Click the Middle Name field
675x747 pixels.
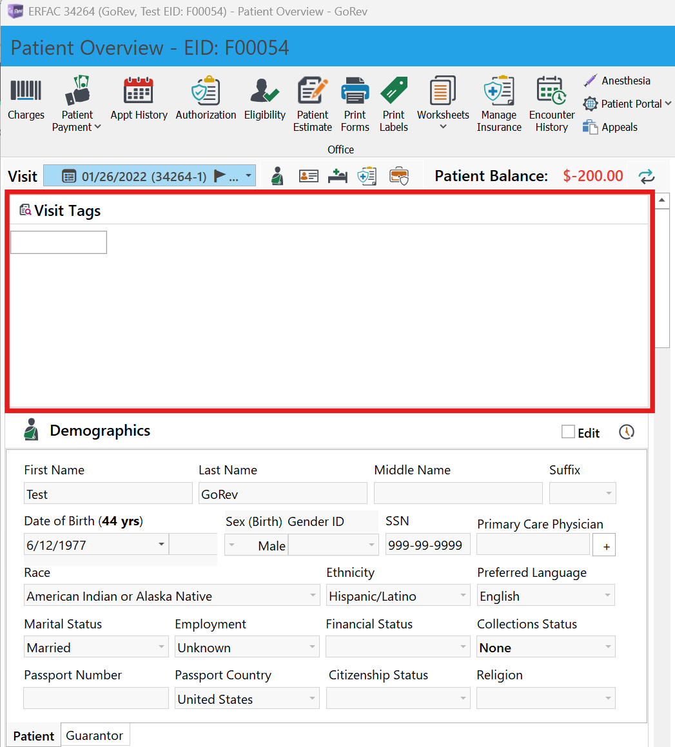click(x=458, y=493)
